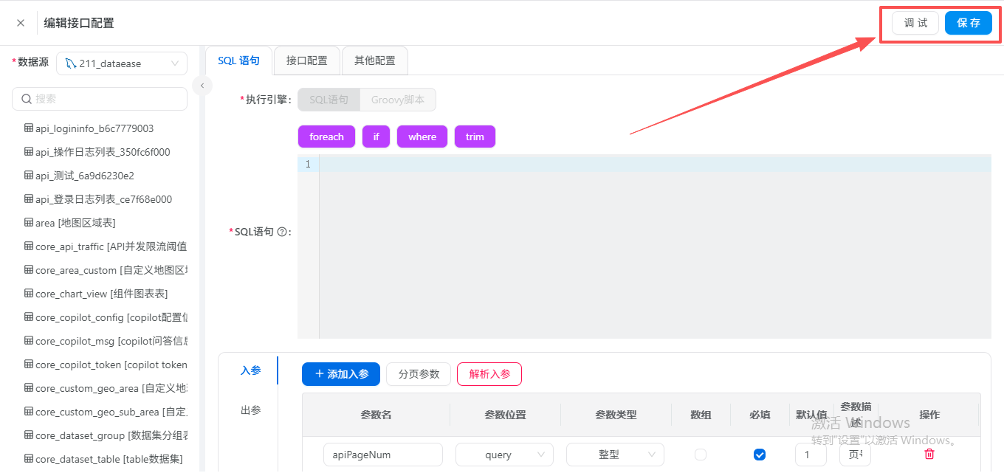
Task: Select table name api_测试_6a9d6230e2
Action: [x=85, y=176]
